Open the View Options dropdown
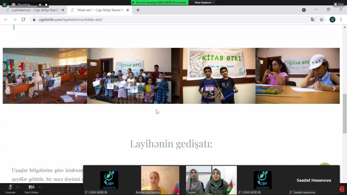 pyautogui.click(x=204, y=2)
